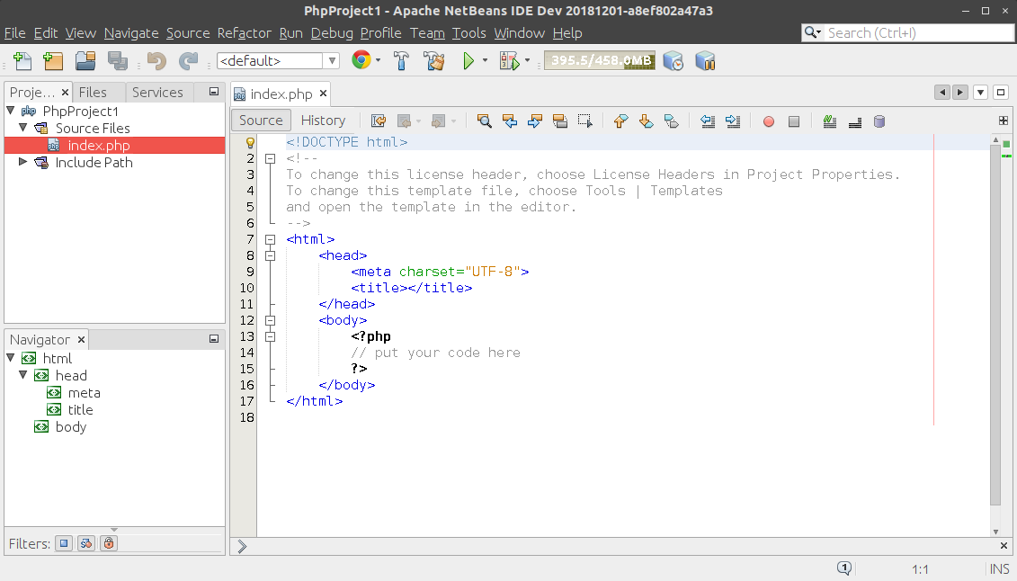Click Next Bookmark down-arrow icon

[646, 121]
